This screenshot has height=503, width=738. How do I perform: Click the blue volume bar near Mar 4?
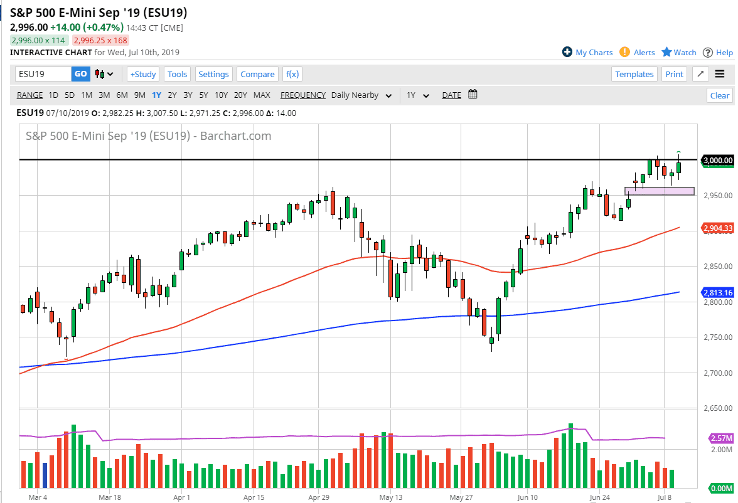pos(45,475)
